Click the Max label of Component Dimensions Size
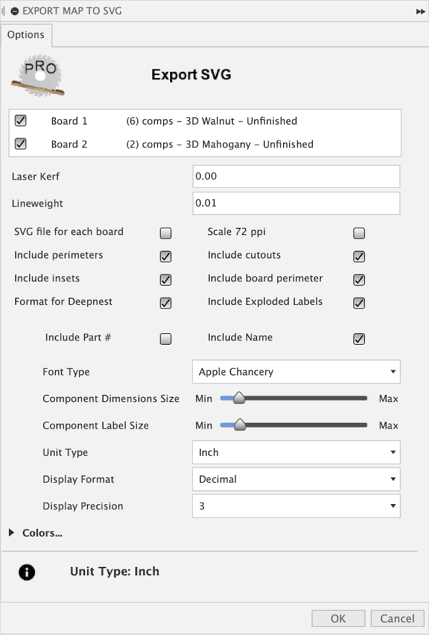The image size is (429, 635). point(388,399)
